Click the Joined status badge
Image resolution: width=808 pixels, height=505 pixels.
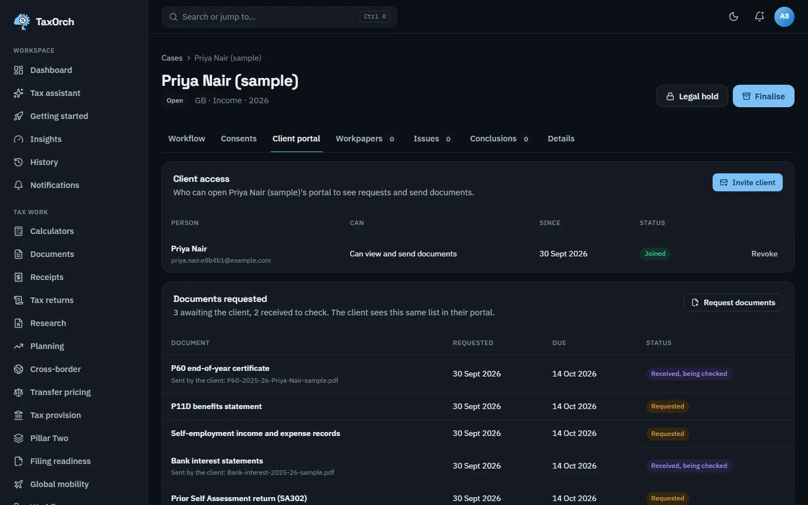tap(655, 254)
